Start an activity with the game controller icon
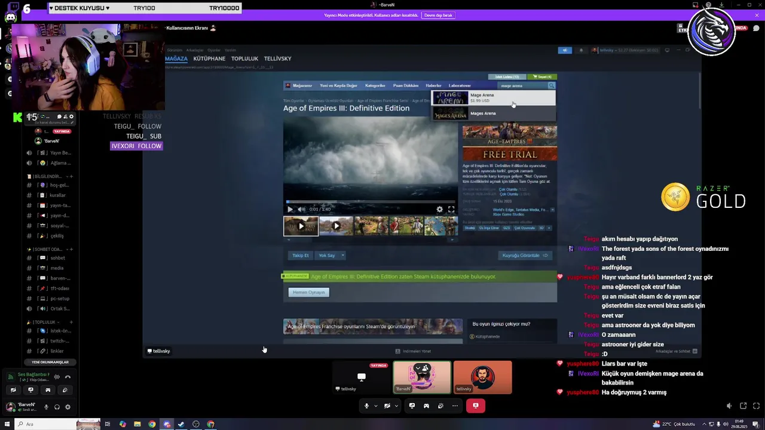The width and height of the screenshot is (765, 430). 426,406
